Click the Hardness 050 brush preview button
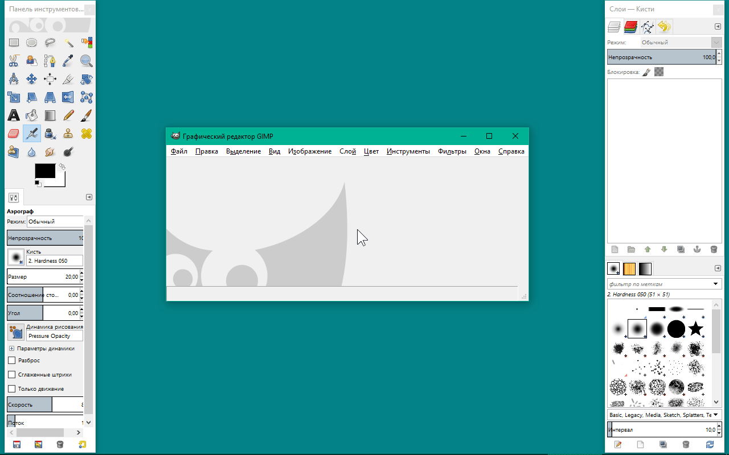The height and width of the screenshot is (455, 729). tap(16, 257)
